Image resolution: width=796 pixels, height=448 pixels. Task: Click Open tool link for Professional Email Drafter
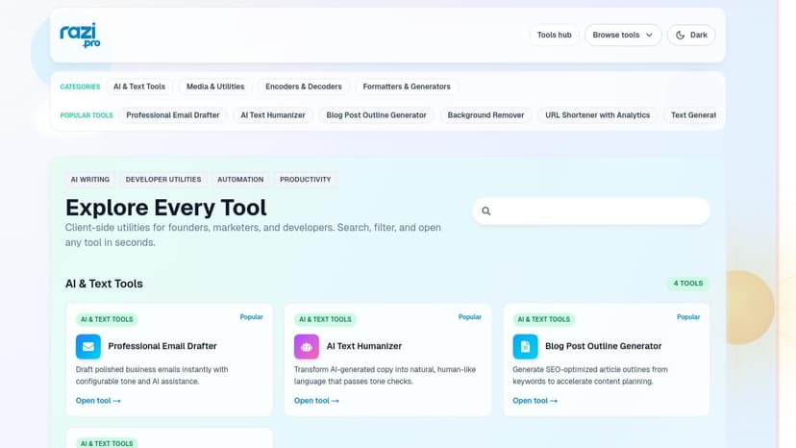click(98, 401)
